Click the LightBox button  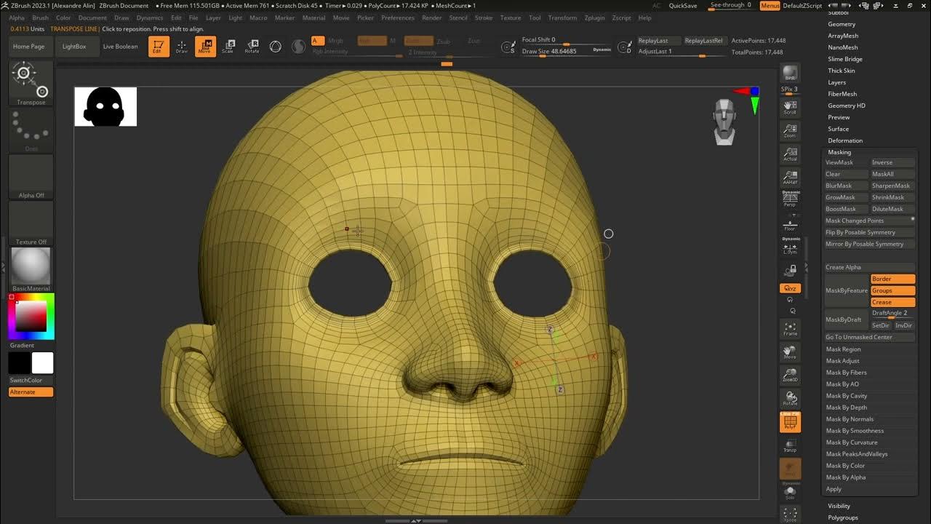tap(74, 47)
